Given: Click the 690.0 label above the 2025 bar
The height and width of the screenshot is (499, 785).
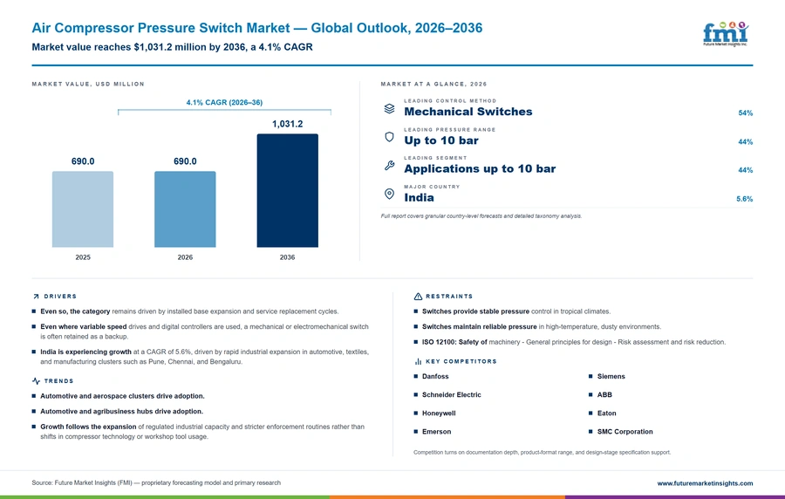Looking at the screenshot, I should tap(83, 161).
